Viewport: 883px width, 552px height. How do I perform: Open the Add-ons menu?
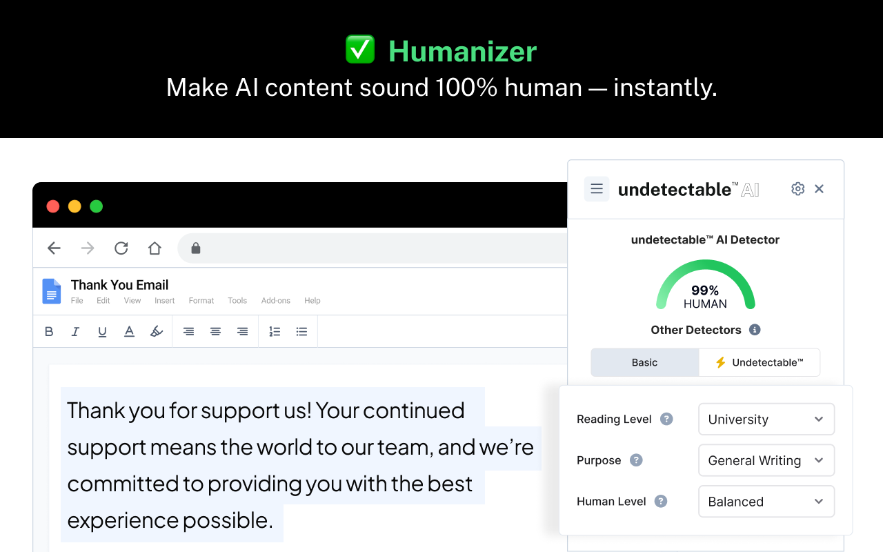tap(276, 300)
